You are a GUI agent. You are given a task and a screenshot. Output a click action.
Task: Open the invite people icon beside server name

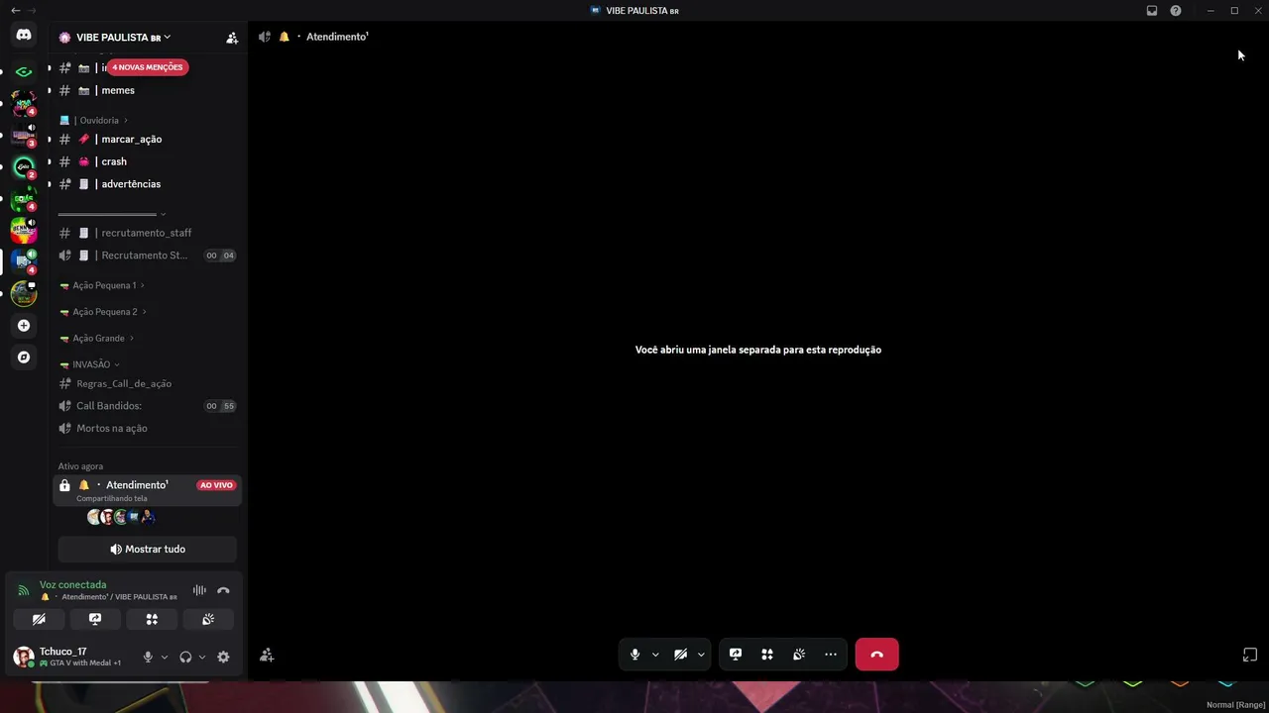coord(232,38)
